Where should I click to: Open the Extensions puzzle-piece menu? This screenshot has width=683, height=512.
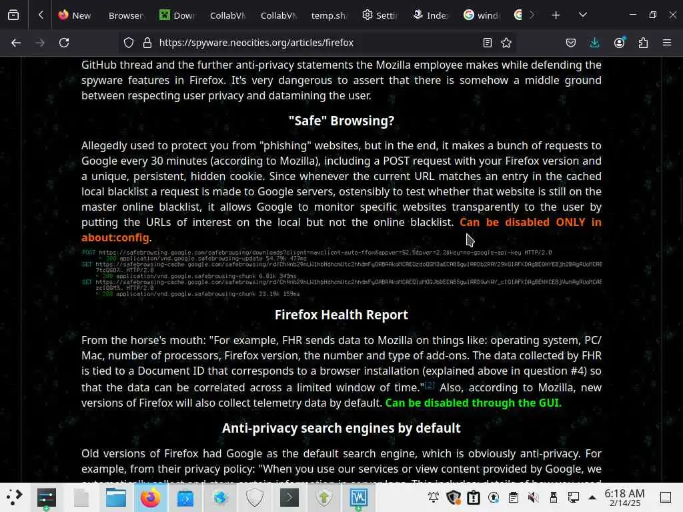643,43
